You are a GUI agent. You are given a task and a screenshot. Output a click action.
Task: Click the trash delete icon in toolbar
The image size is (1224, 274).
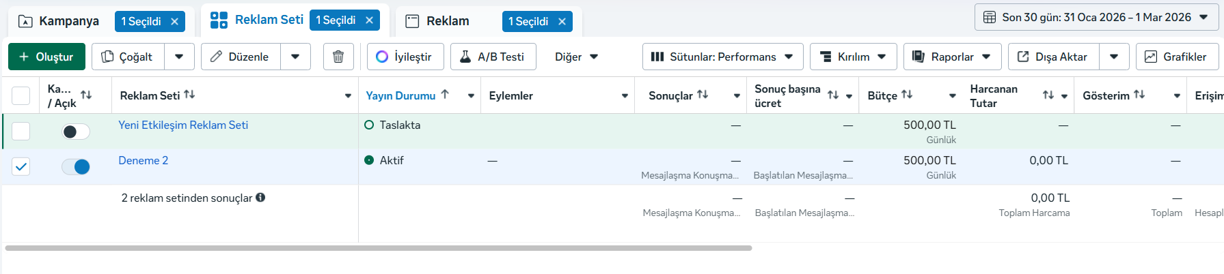tap(338, 57)
